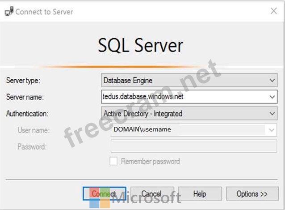
Task: Click the "Server type:" label
Action: coord(23,81)
